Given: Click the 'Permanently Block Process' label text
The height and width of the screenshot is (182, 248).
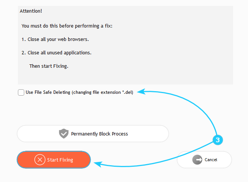Looking at the screenshot, I should (x=99, y=134).
